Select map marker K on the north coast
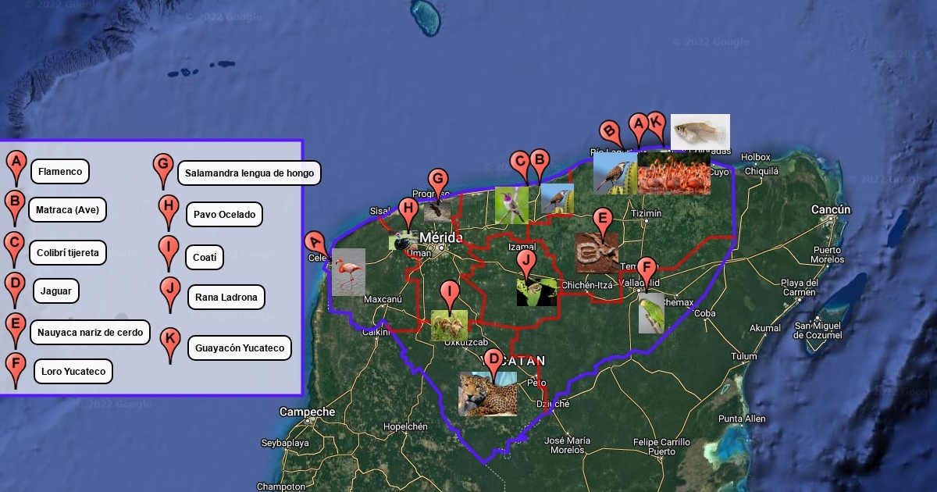 [656, 124]
